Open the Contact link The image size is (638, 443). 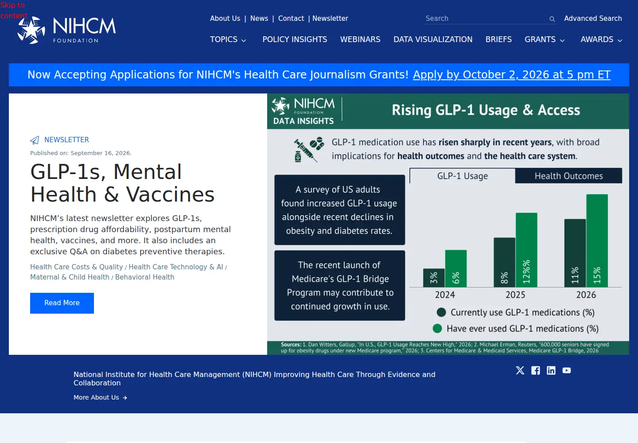tap(291, 19)
